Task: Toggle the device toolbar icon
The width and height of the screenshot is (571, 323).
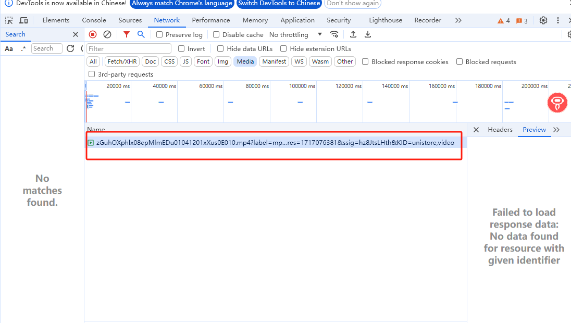Action: point(23,20)
